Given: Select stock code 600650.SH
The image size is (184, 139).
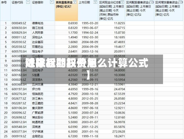Looking at the screenshot, I should (19, 28).
